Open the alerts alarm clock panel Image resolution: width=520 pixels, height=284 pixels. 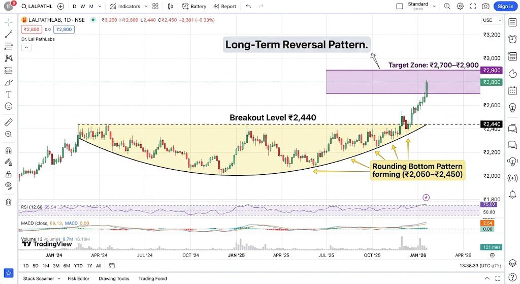pos(512,39)
